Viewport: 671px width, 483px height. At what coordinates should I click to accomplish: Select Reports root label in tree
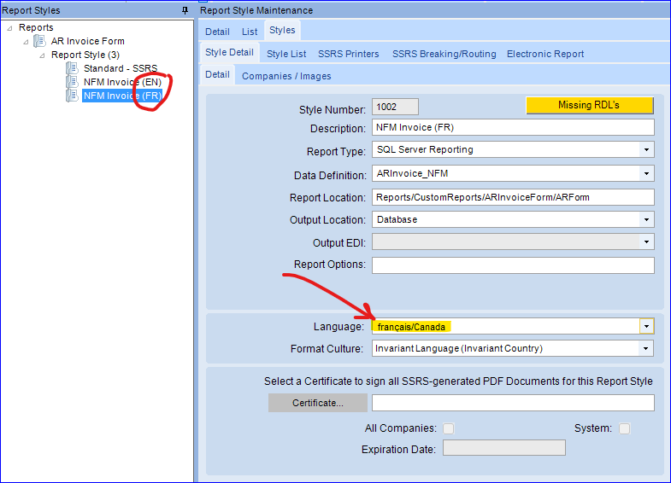tap(36, 27)
